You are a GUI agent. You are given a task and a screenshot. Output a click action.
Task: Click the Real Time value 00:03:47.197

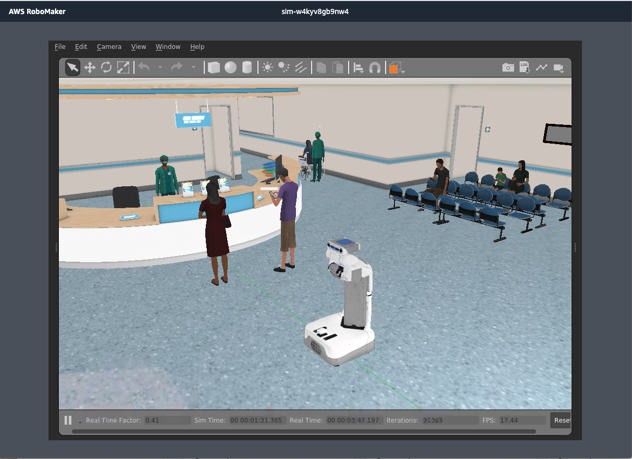[x=354, y=420]
